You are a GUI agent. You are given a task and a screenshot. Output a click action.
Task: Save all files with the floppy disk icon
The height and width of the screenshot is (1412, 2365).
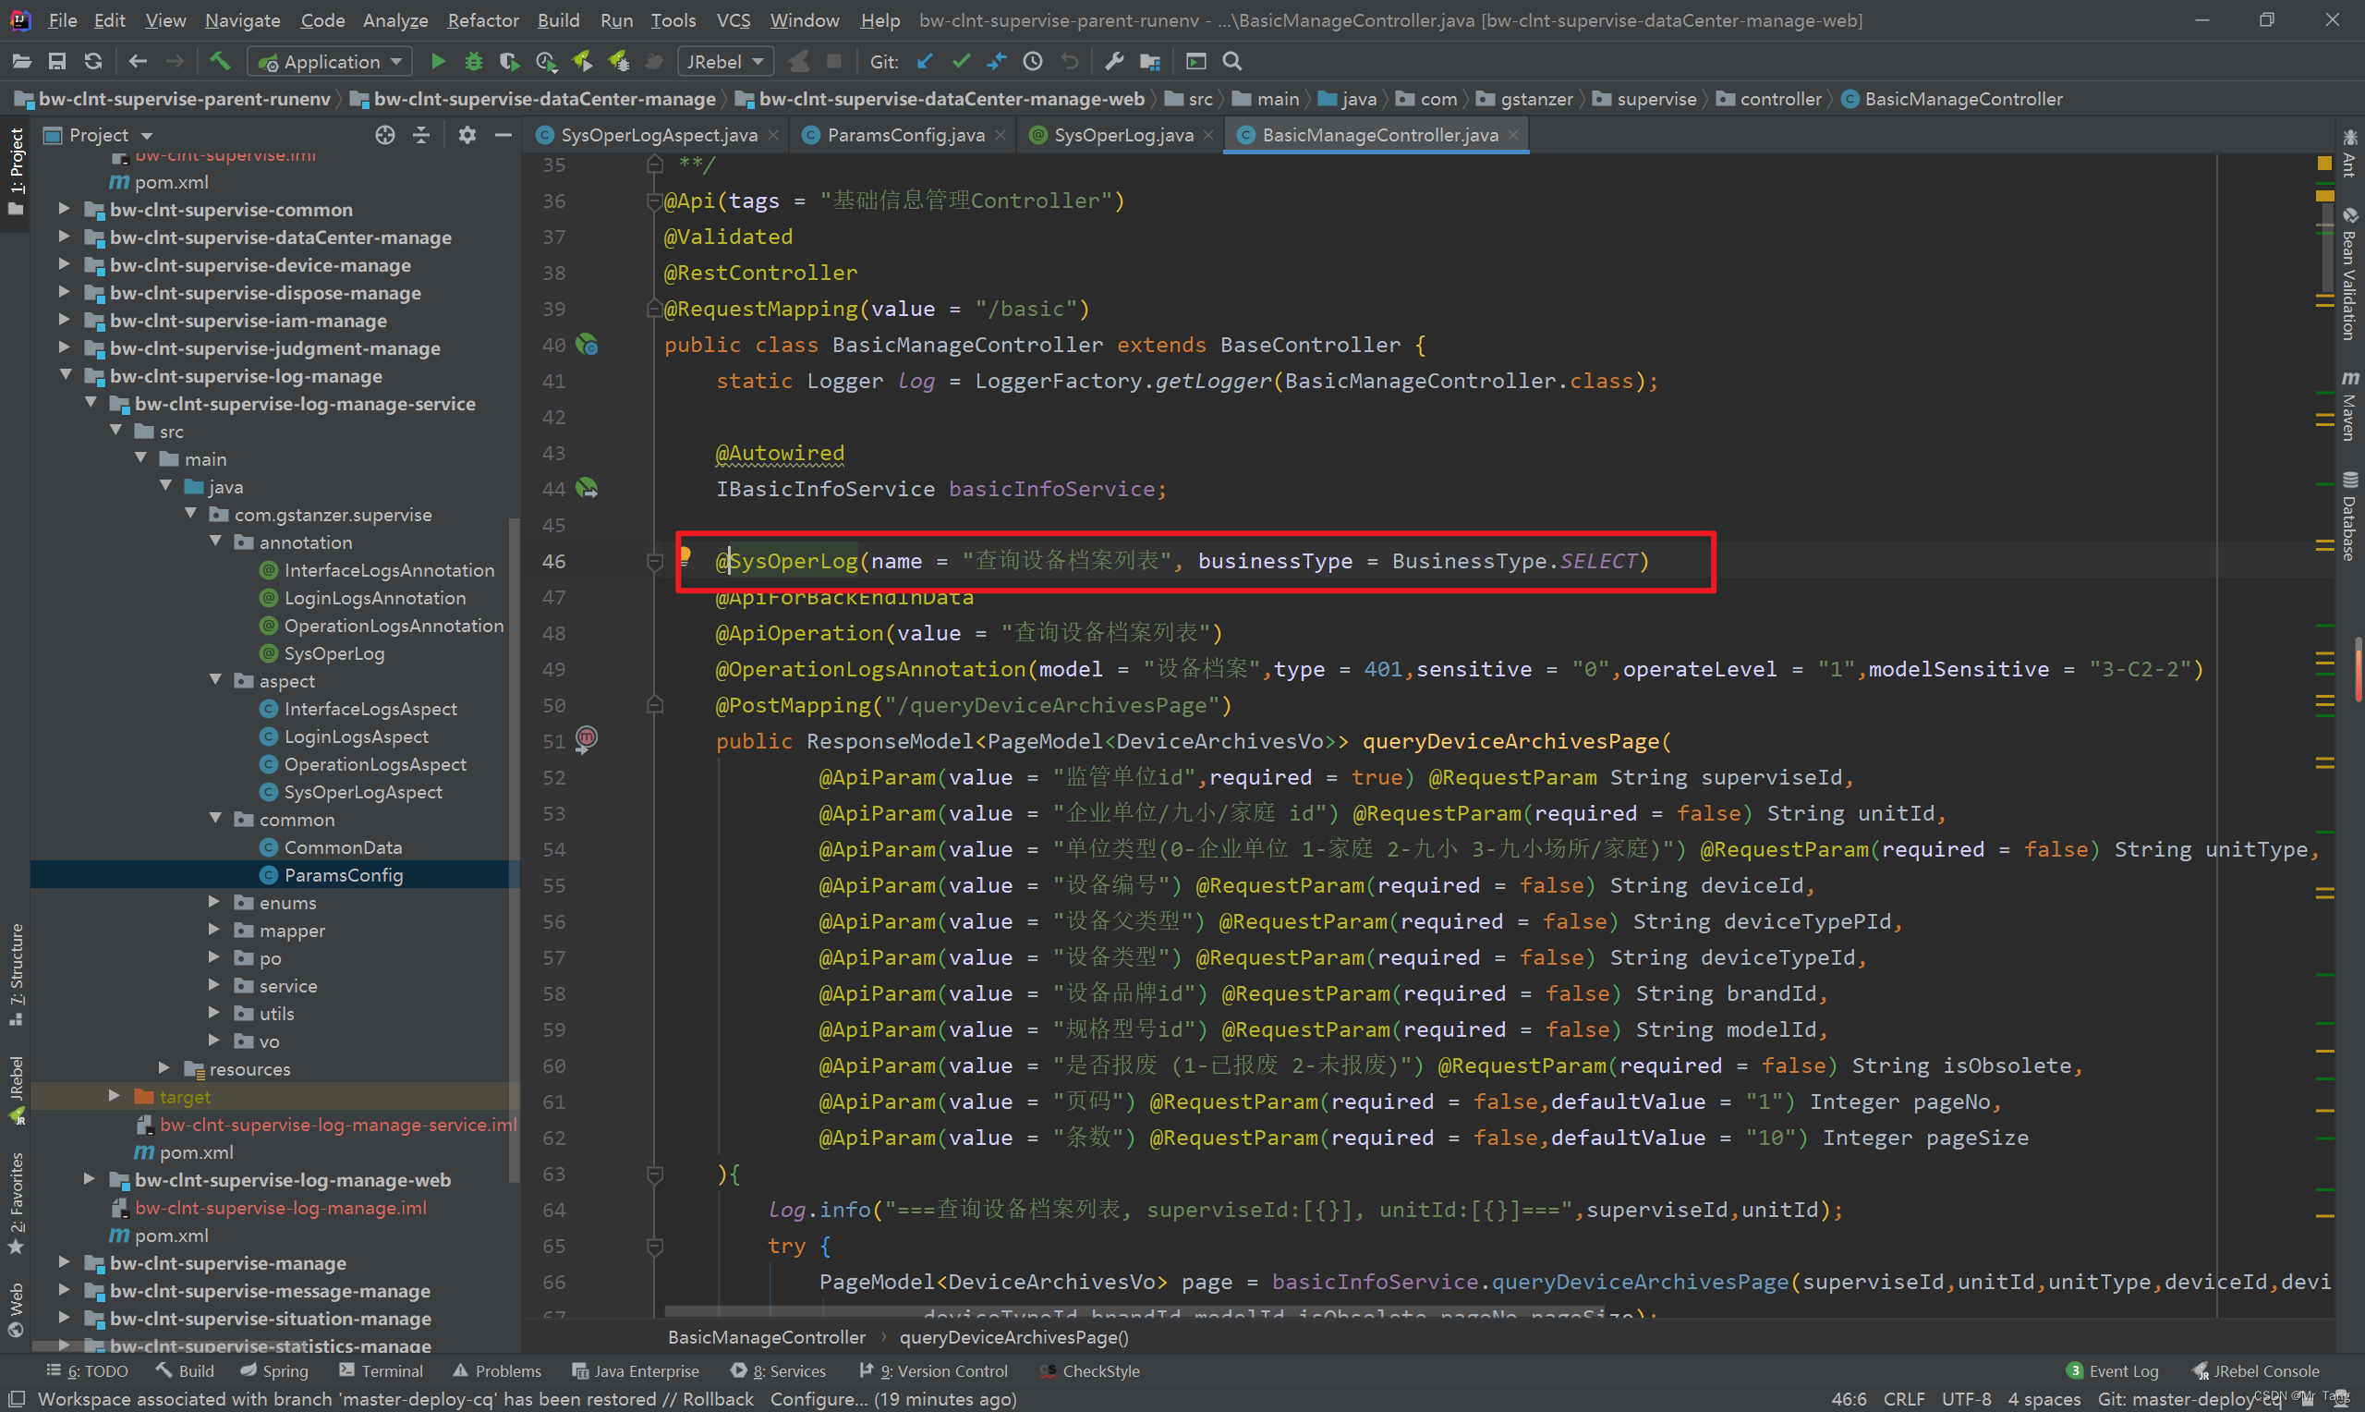pos(57,61)
